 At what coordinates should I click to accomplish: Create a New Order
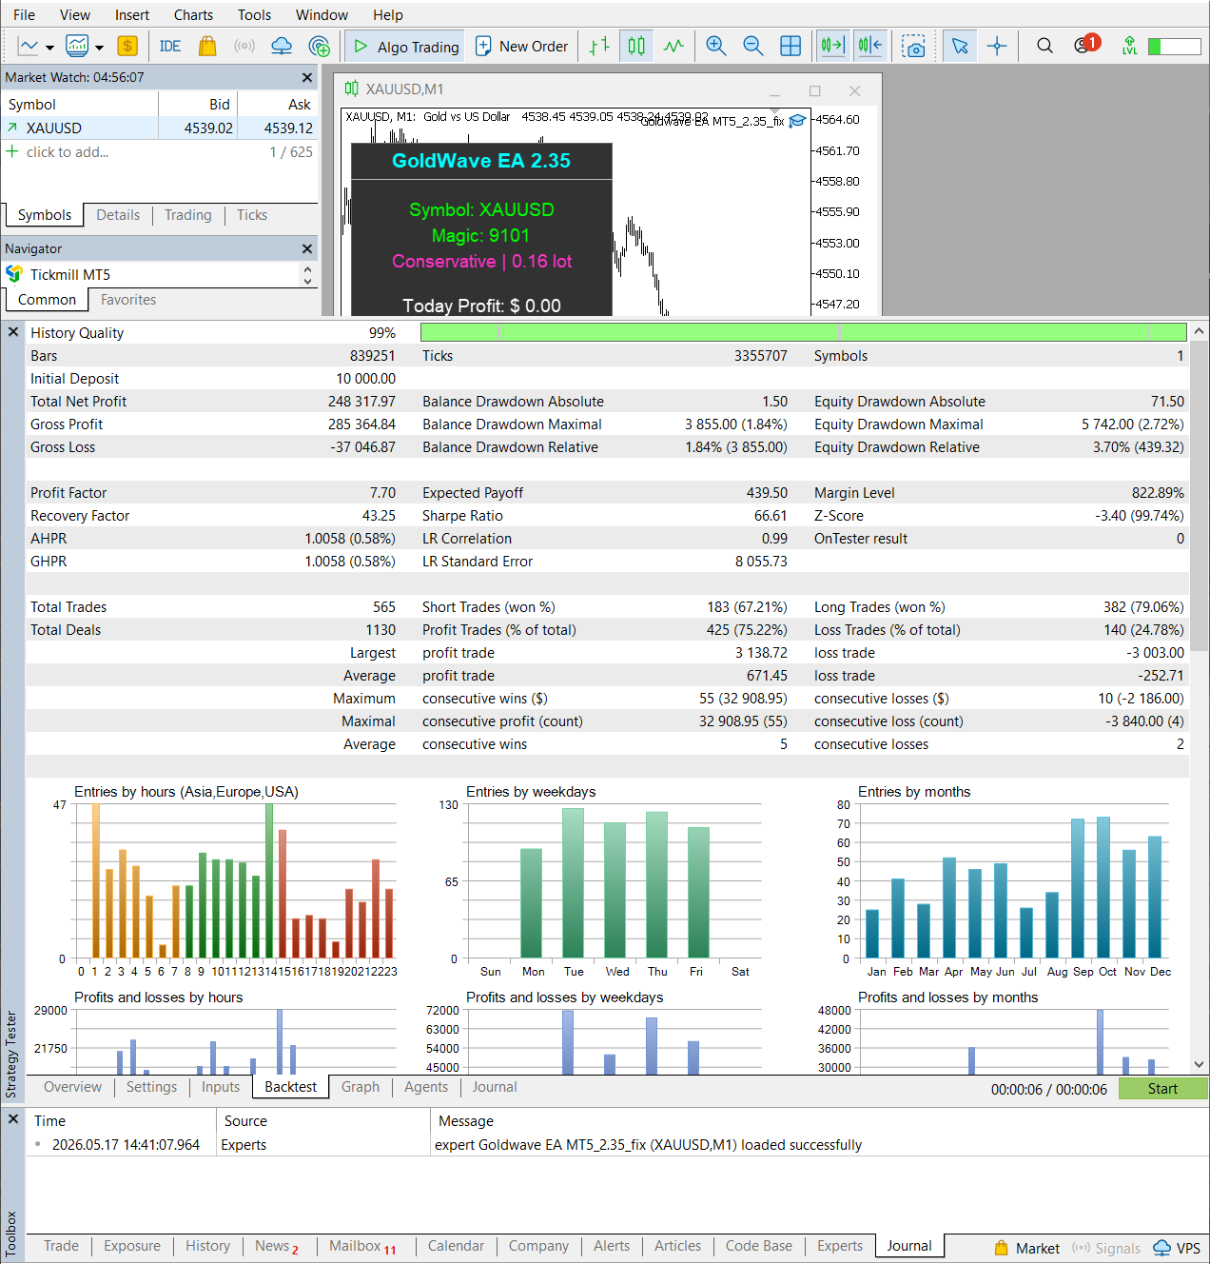click(x=521, y=46)
